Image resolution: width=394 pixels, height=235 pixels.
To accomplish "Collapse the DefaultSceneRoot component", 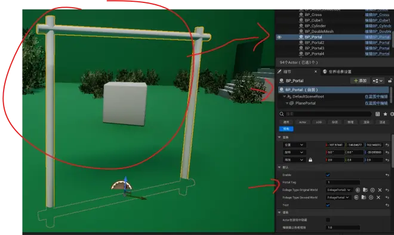I will click(284, 96).
